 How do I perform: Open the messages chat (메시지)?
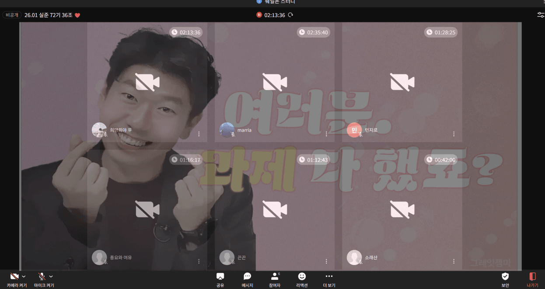tap(247, 279)
